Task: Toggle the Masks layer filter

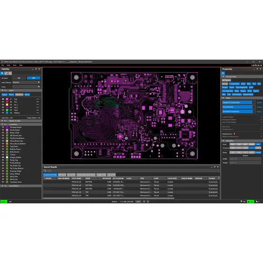Action: (x=27, y=94)
